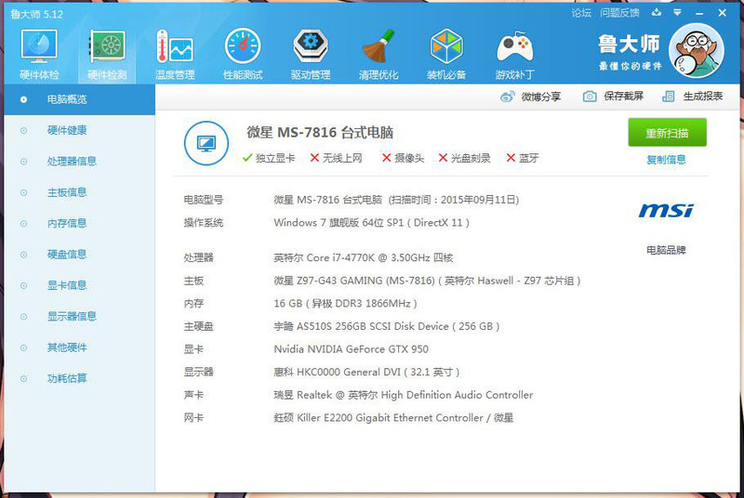This screenshot has width=744, height=498.
Task: Click the 网卡 field label
Action: (x=193, y=417)
